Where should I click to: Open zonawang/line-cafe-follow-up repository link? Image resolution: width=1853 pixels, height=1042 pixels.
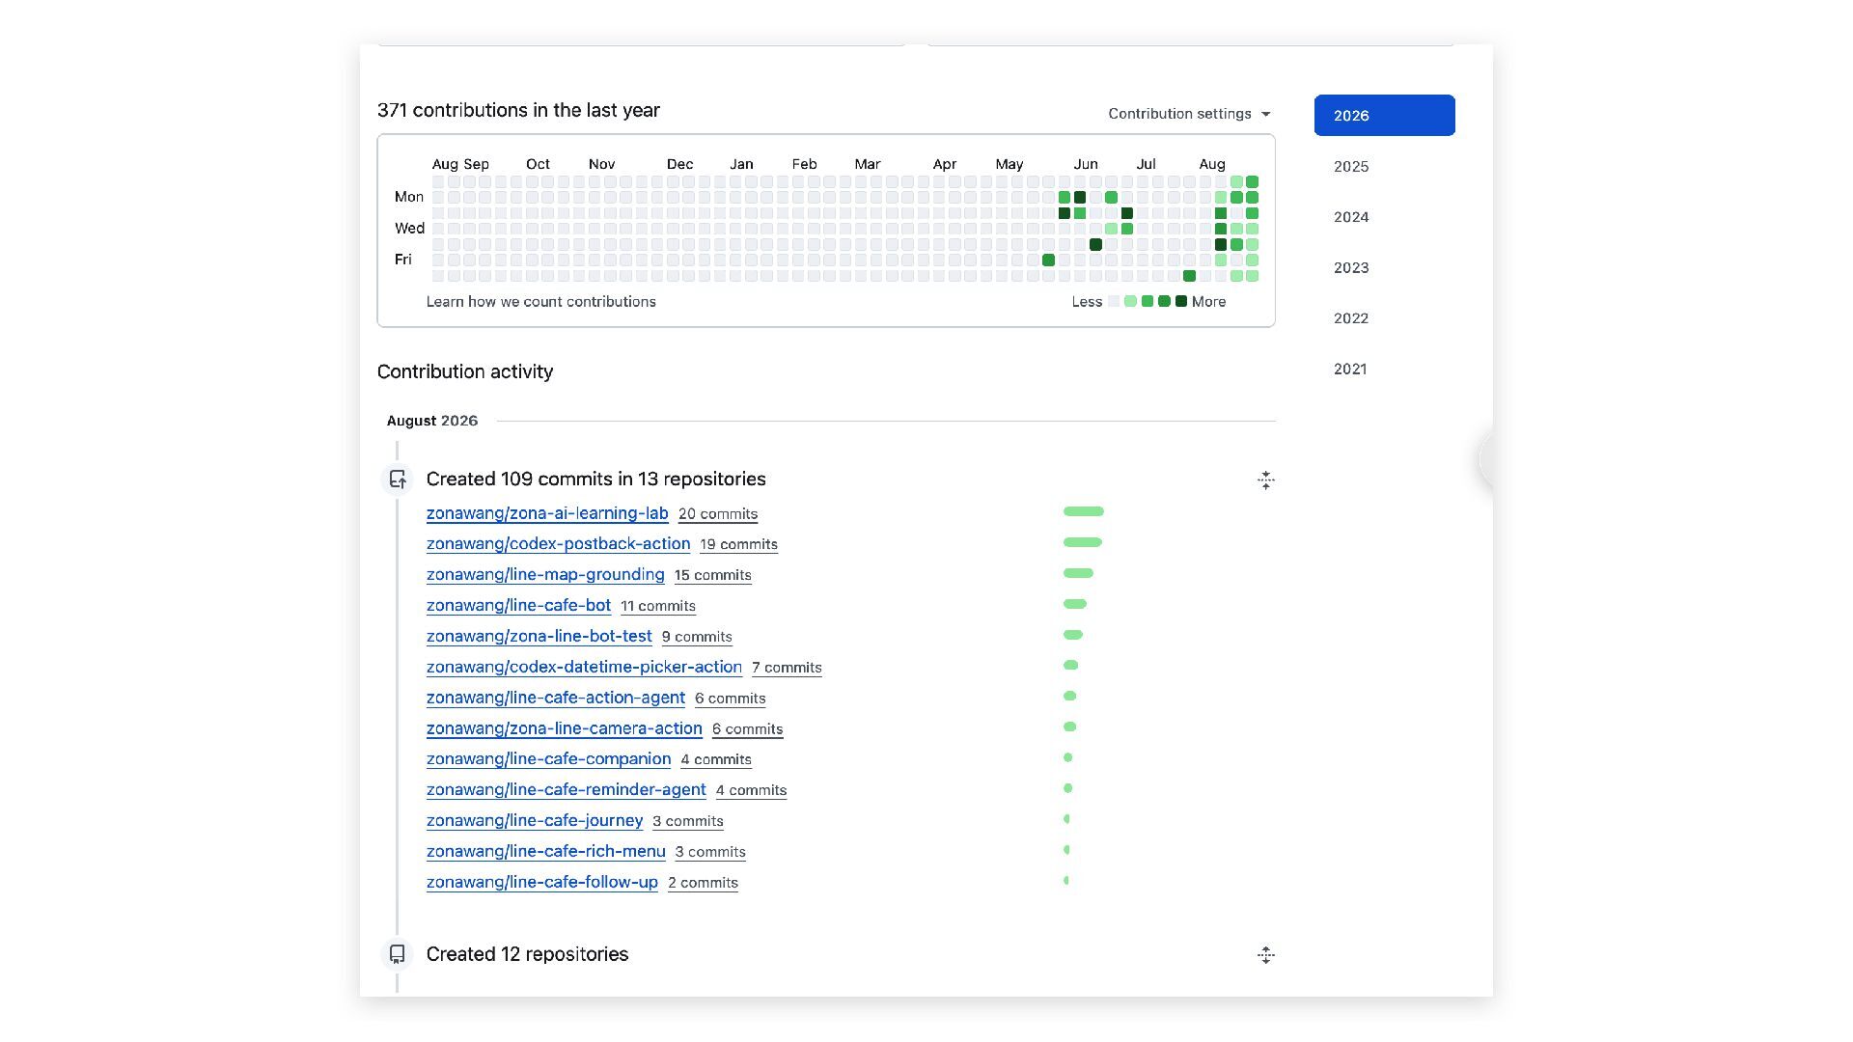[x=542, y=882]
